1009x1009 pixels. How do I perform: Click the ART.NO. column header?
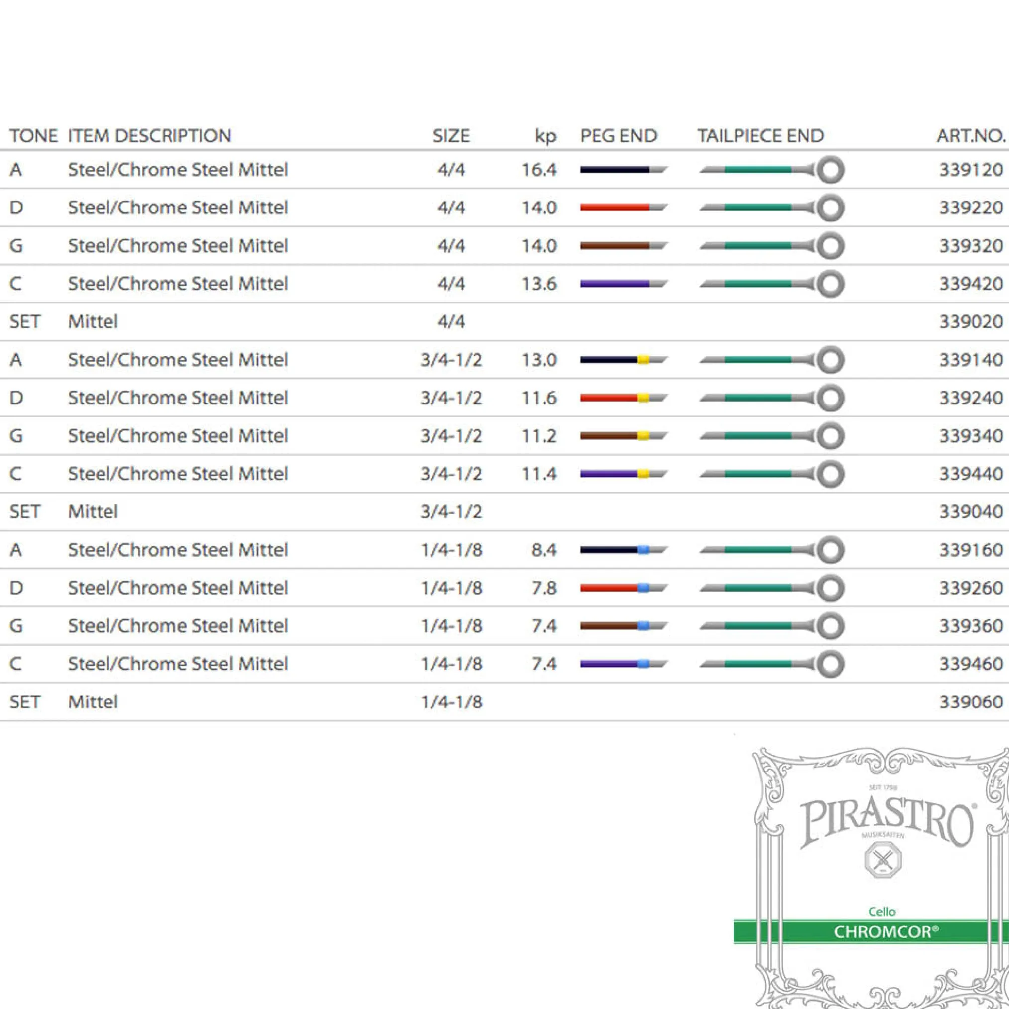coord(970,136)
